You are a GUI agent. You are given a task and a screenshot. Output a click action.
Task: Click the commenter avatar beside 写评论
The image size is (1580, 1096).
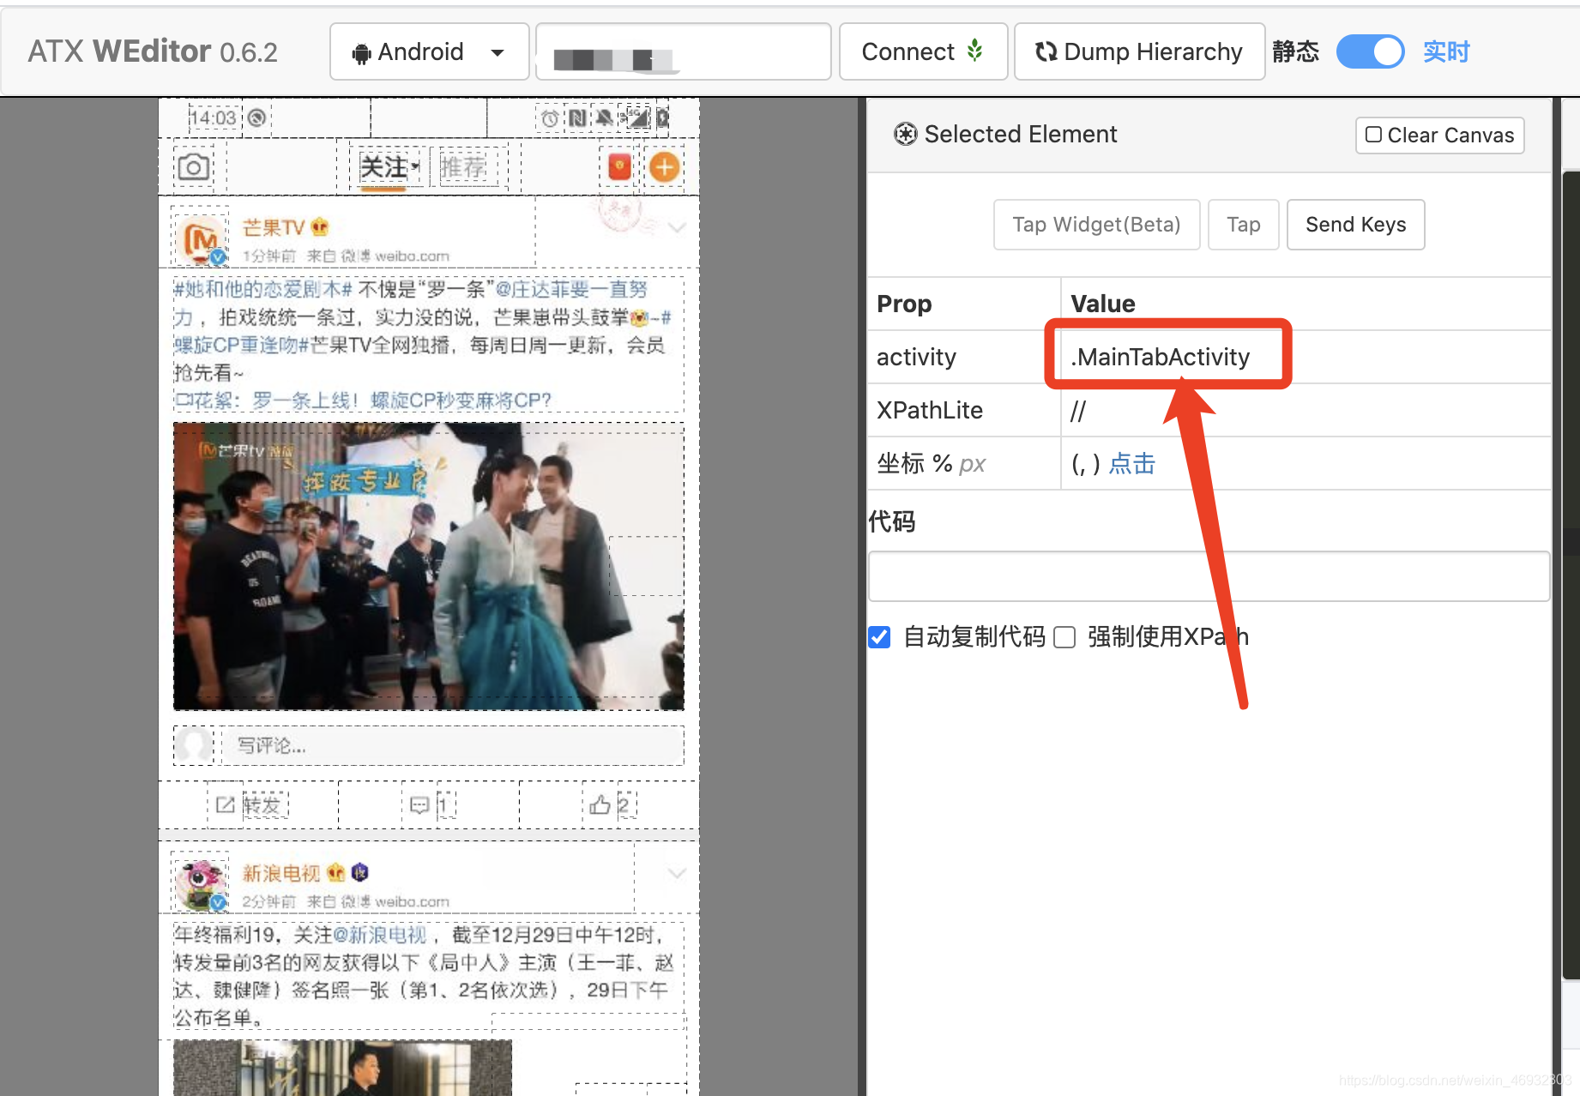coord(194,745)
